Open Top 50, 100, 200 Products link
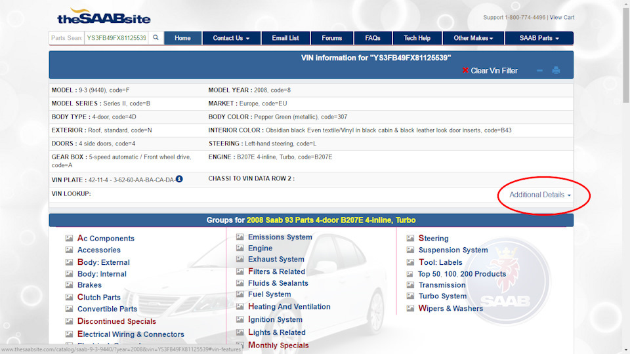 point(462,274)
